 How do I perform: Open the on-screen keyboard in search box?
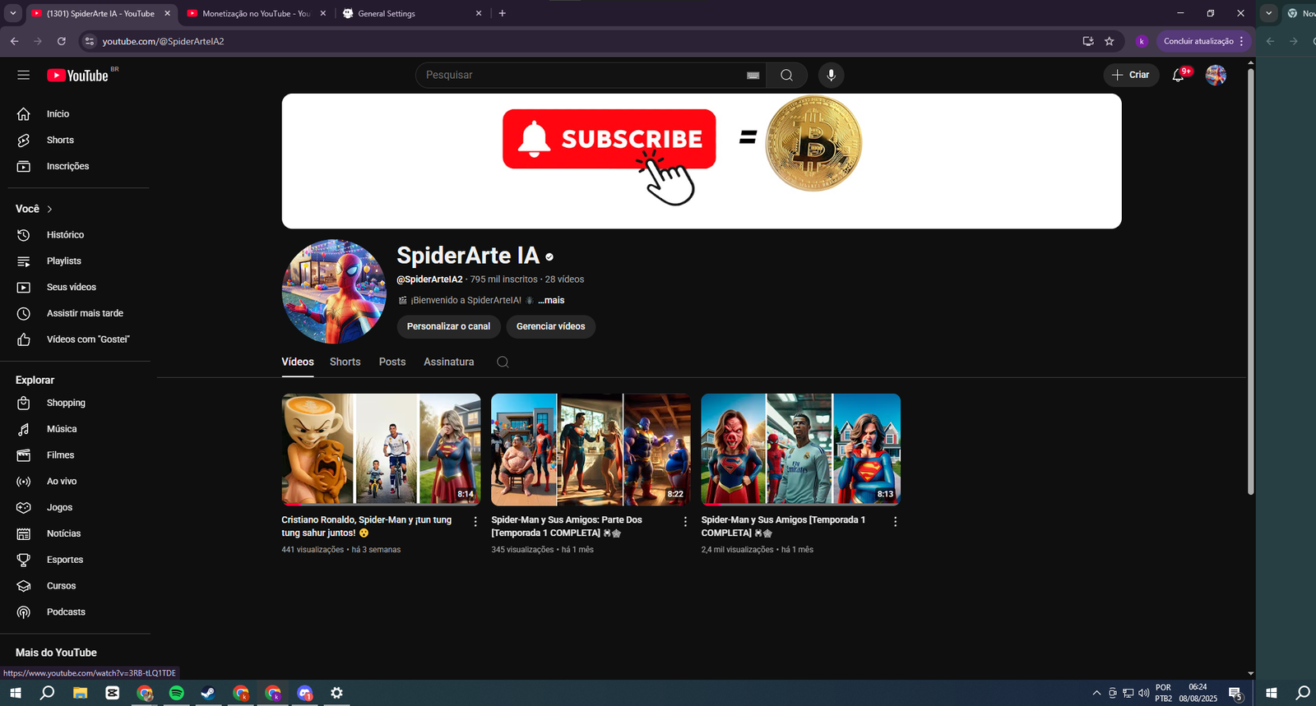pos(753,76)
